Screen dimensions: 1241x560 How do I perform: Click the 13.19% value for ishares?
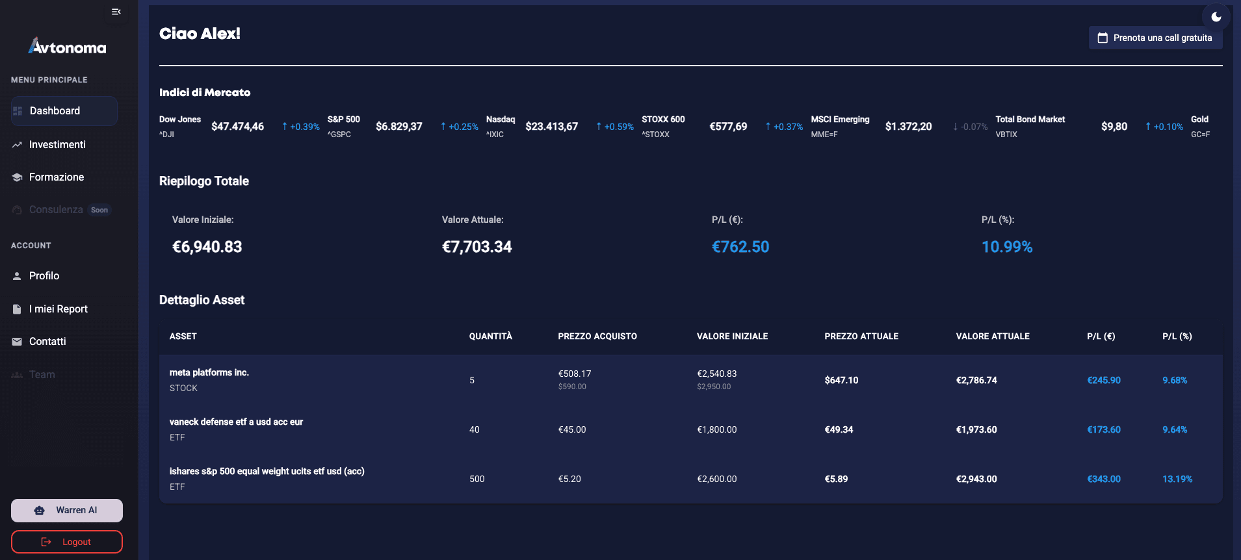[1177, 479]
